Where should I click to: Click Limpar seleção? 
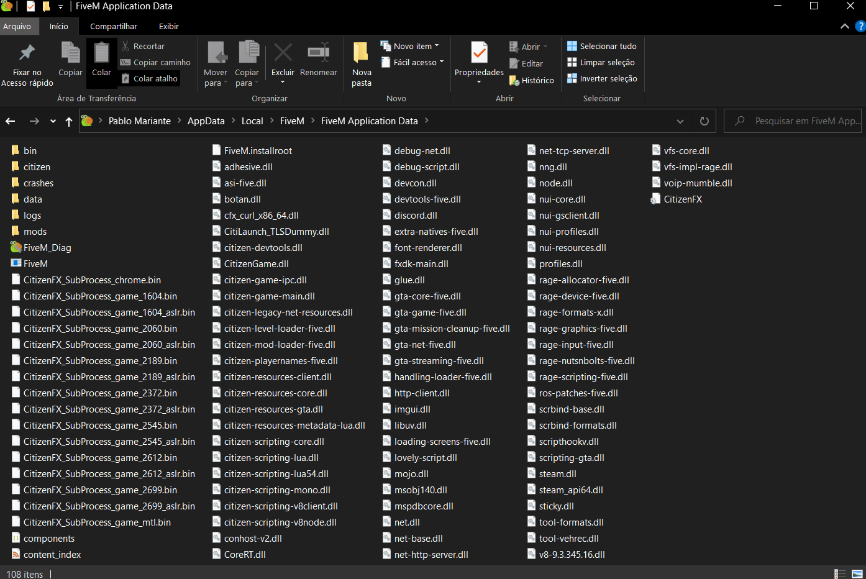(x=601, y=62)
